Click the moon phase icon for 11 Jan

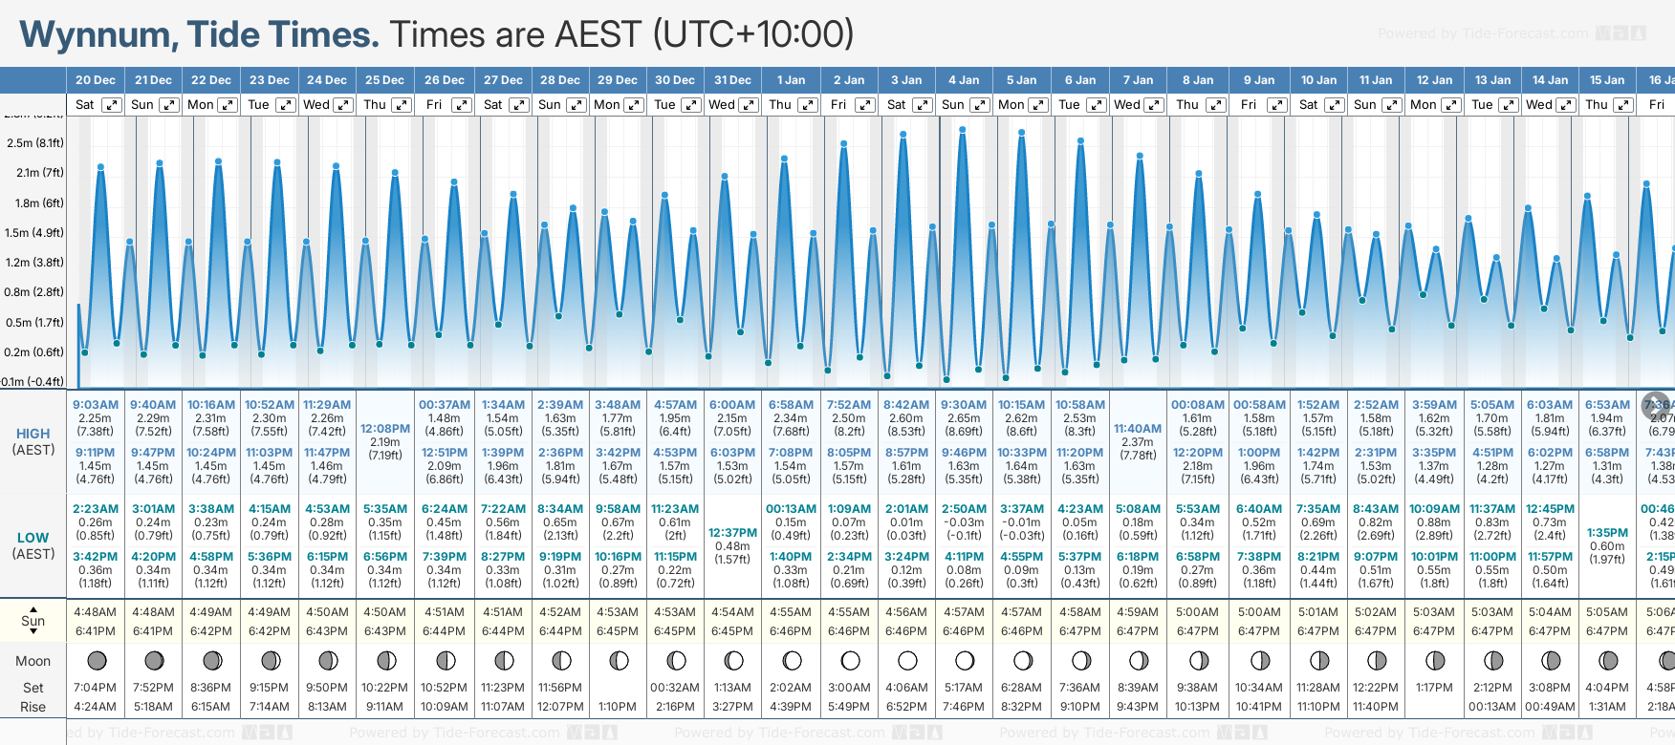coord(1377,660)
